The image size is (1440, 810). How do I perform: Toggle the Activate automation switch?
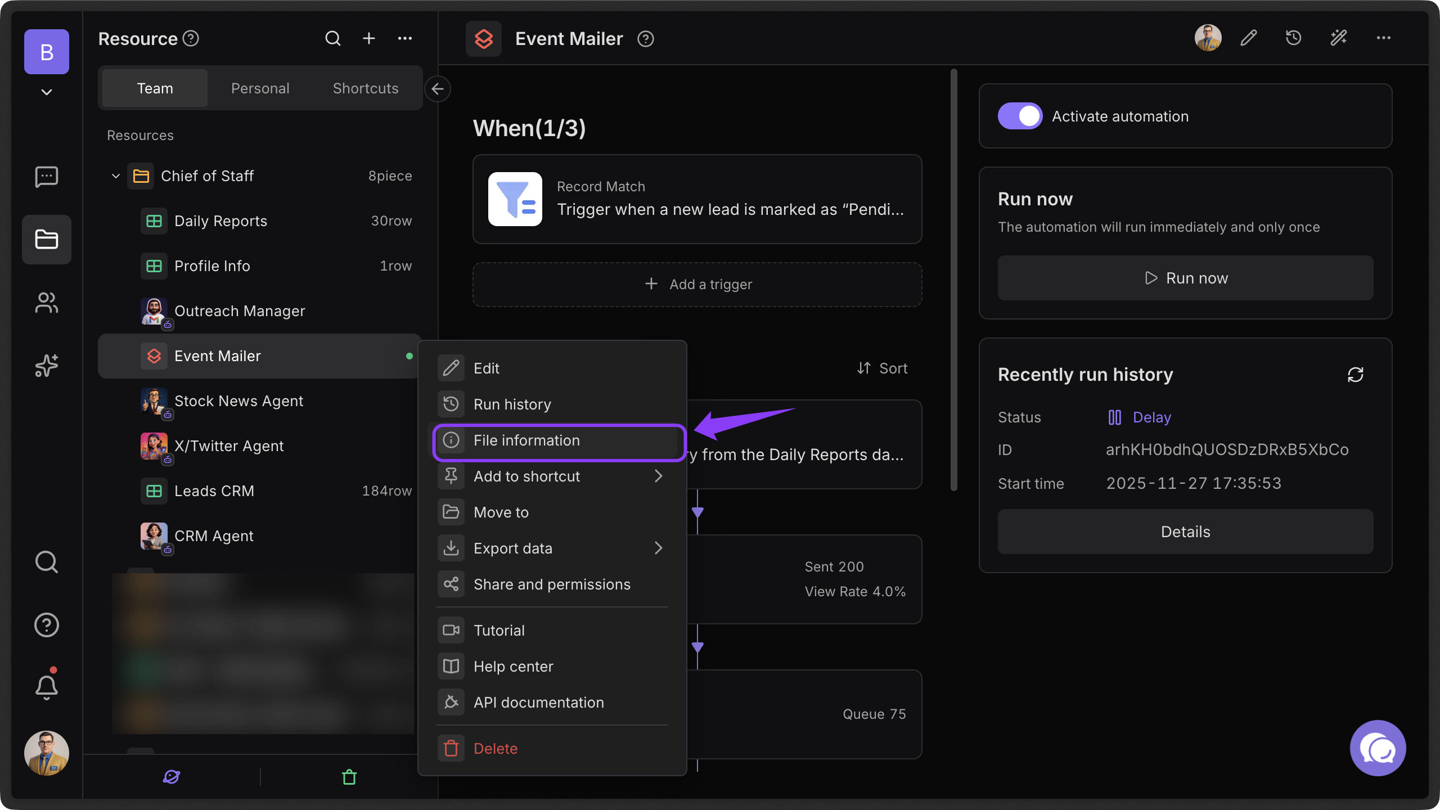(1020, 116)
